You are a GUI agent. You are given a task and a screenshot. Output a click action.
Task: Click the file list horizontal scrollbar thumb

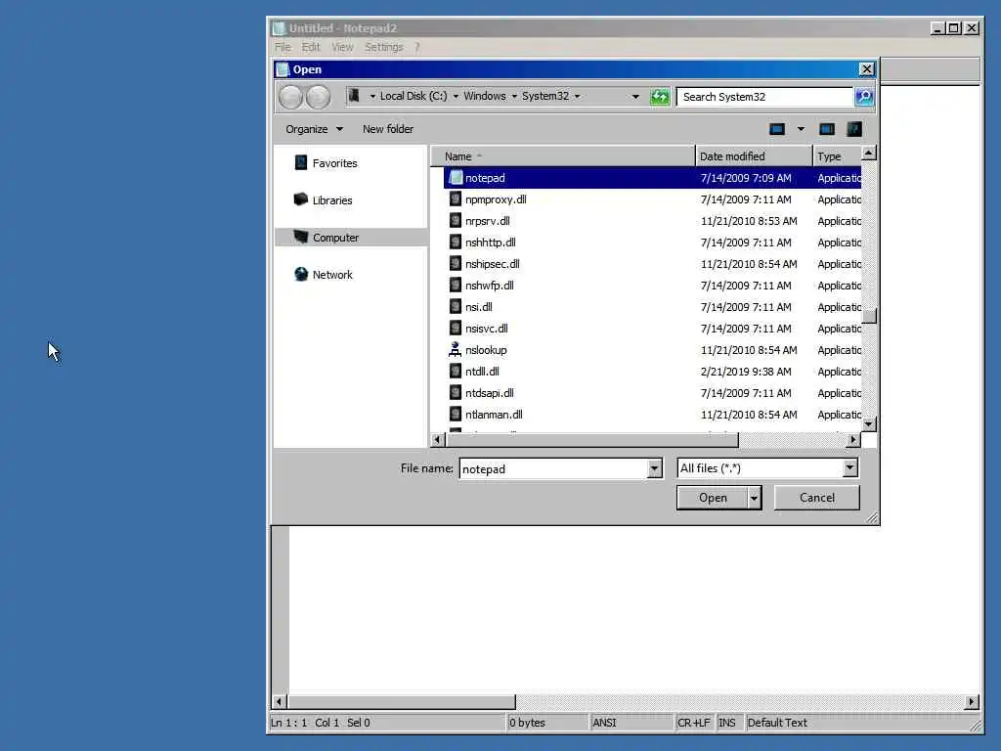(x=591, y=440)
